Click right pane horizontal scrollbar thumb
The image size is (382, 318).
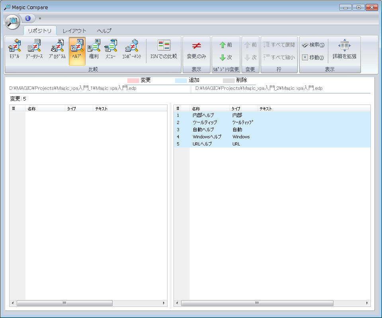point(257,303)
